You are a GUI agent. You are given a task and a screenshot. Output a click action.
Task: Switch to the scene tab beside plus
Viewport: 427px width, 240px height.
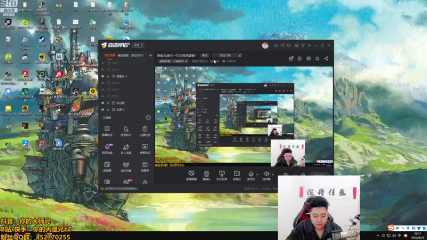click(137, 55)
